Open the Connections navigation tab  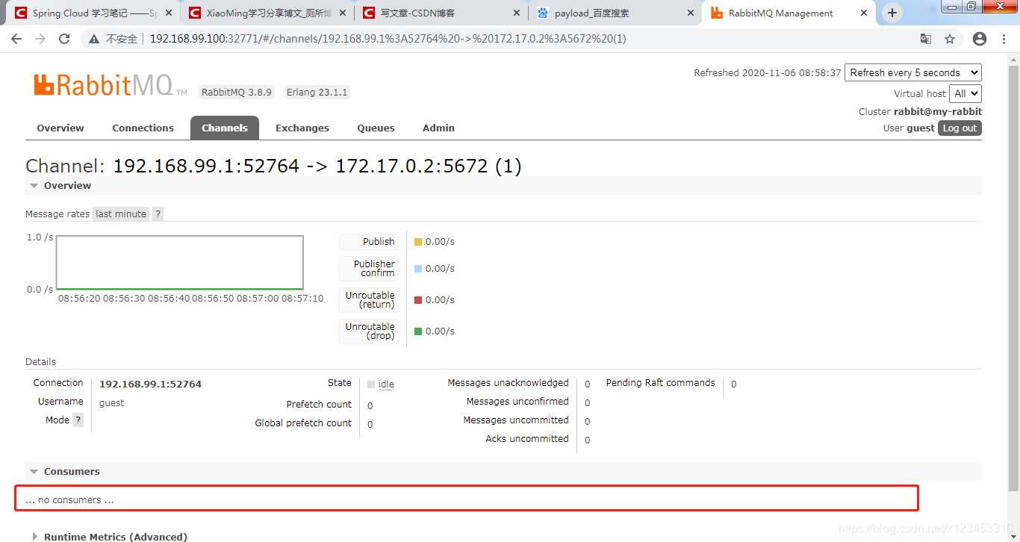(143, 128)
